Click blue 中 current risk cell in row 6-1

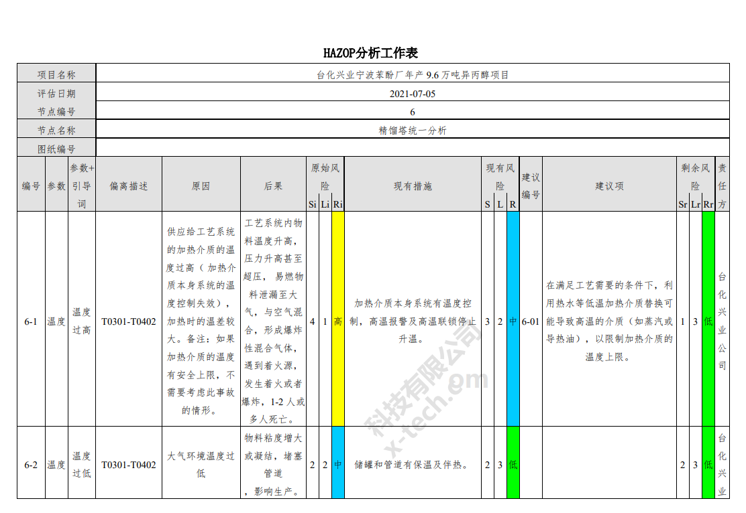pos(513,319)
